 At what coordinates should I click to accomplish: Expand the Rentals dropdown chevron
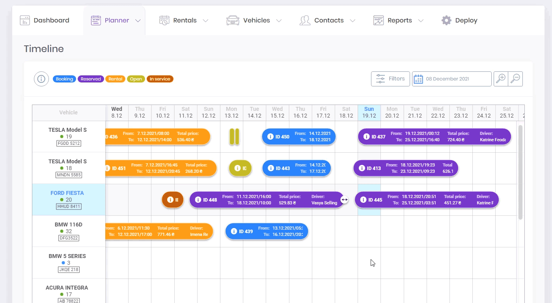205,21
